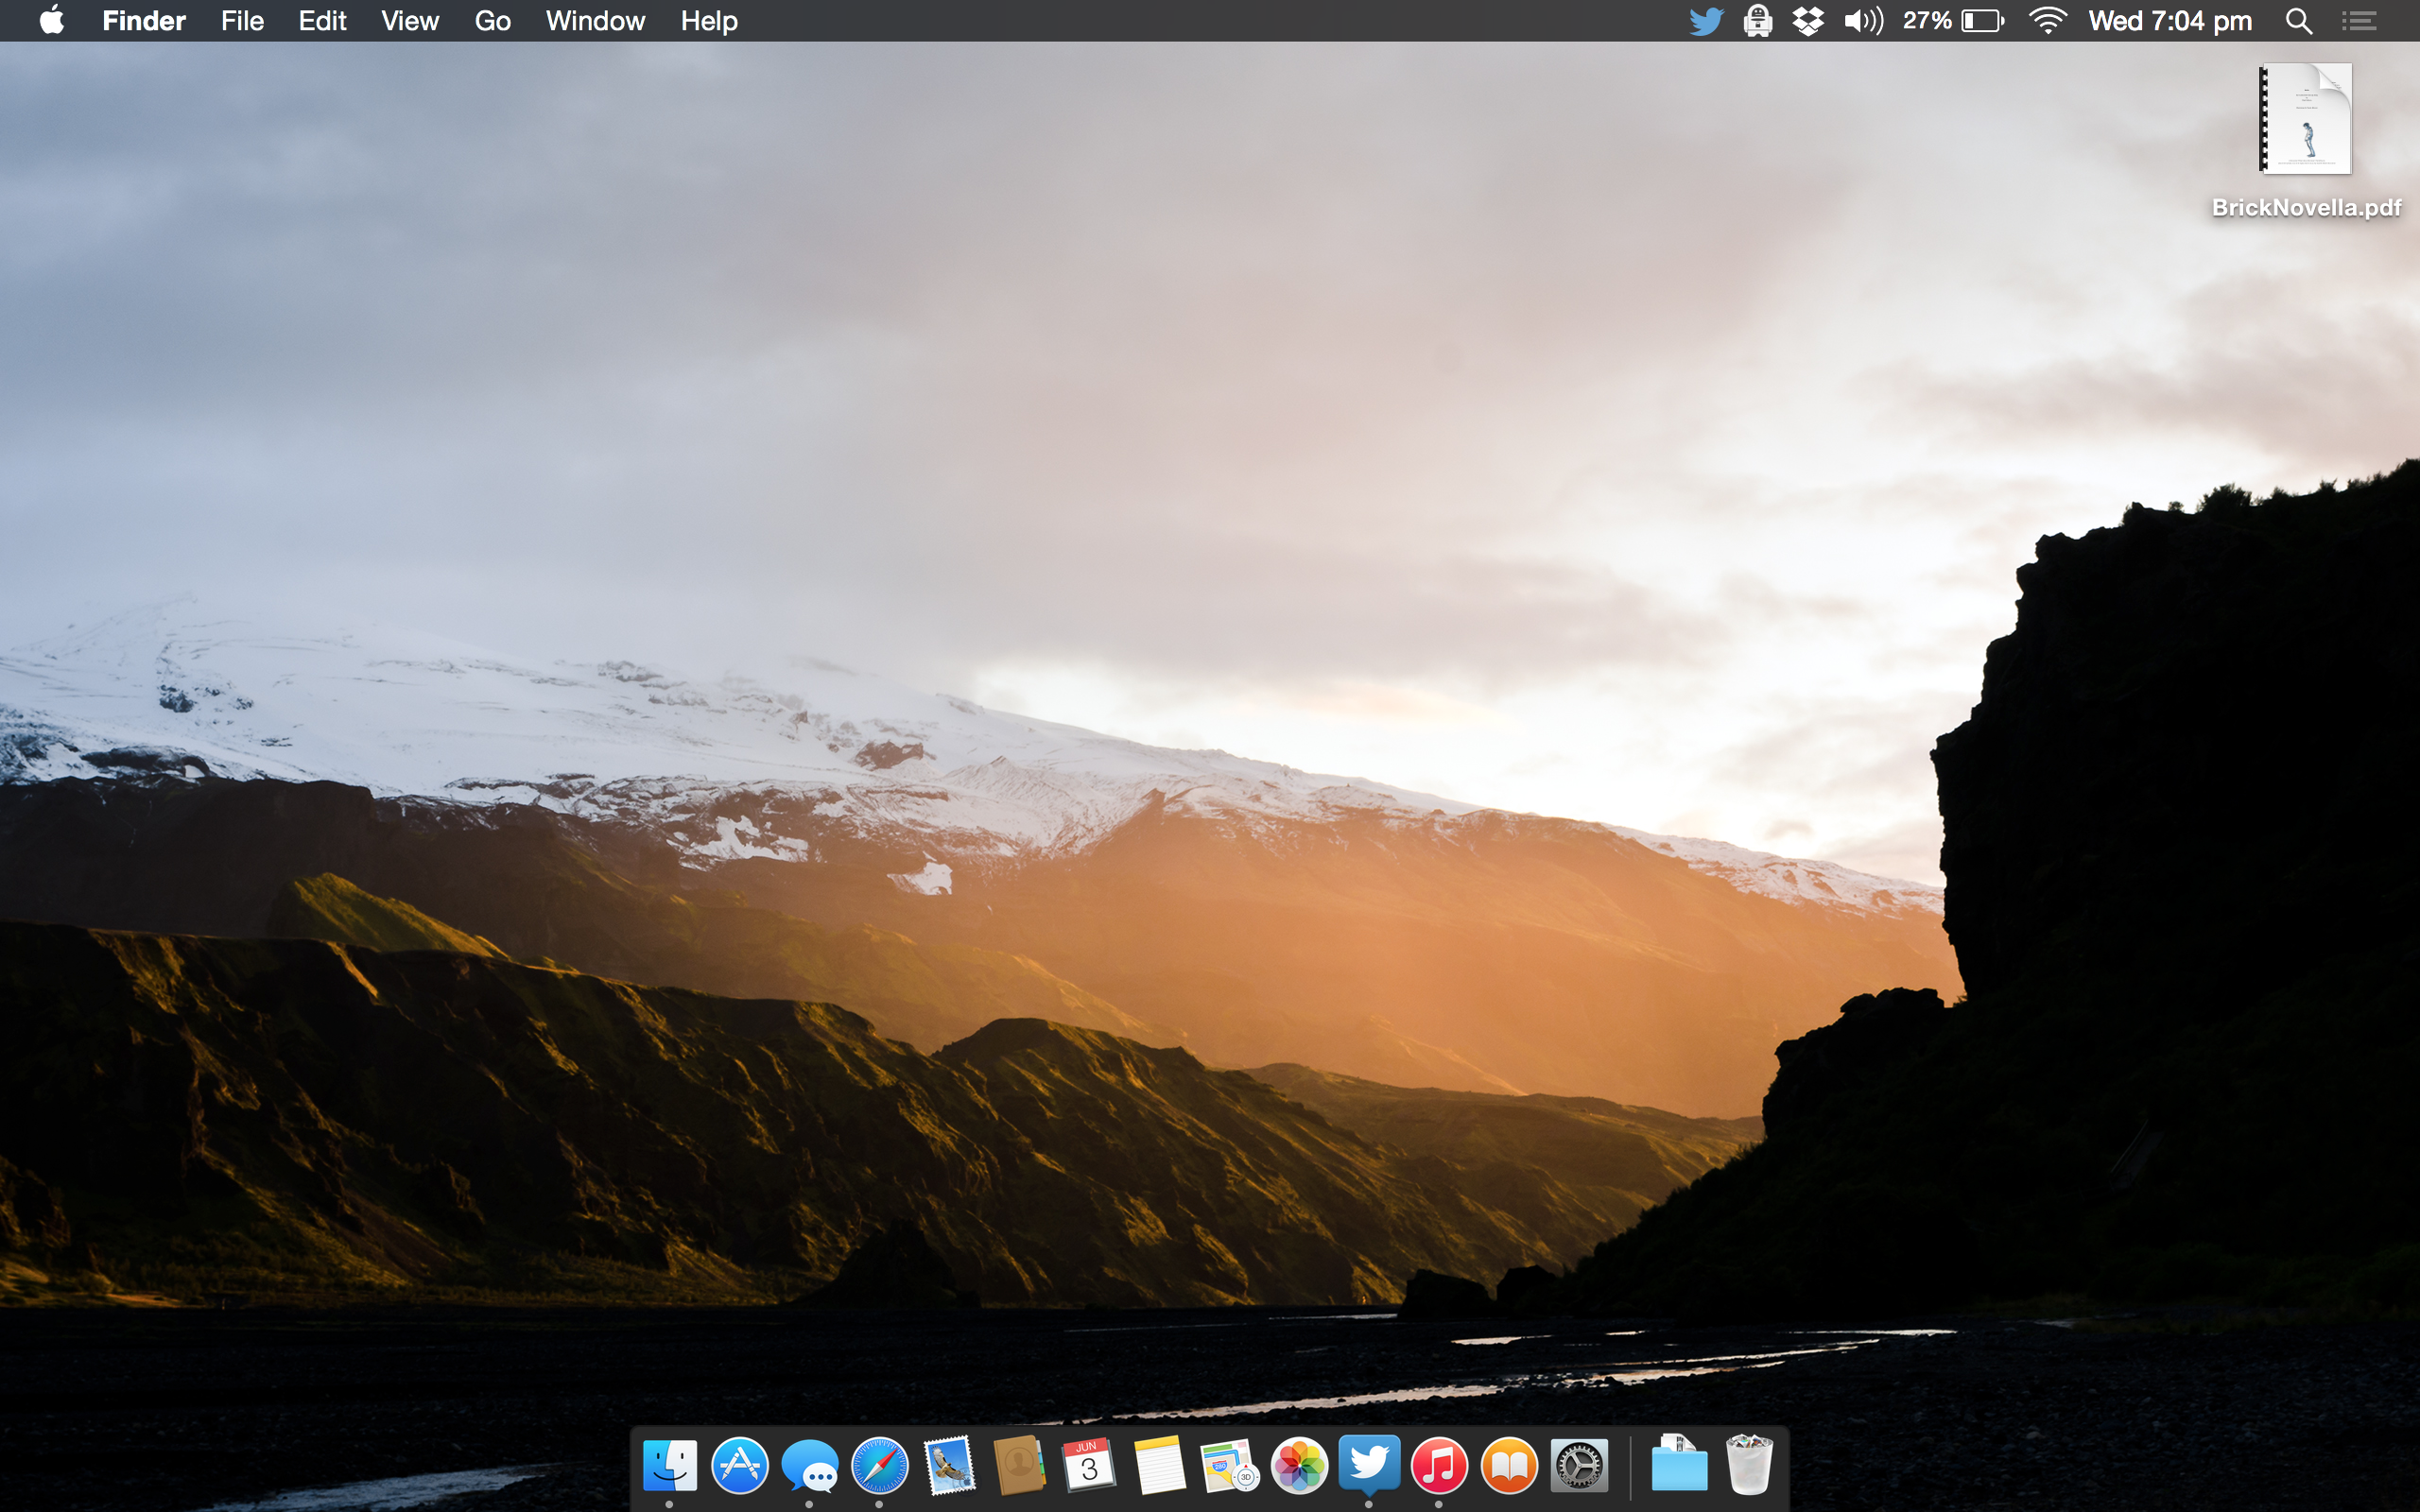Open the Dropbox menu bar icon
This screenshot has width=2420, height=1512.
(x=1808, y=20)
